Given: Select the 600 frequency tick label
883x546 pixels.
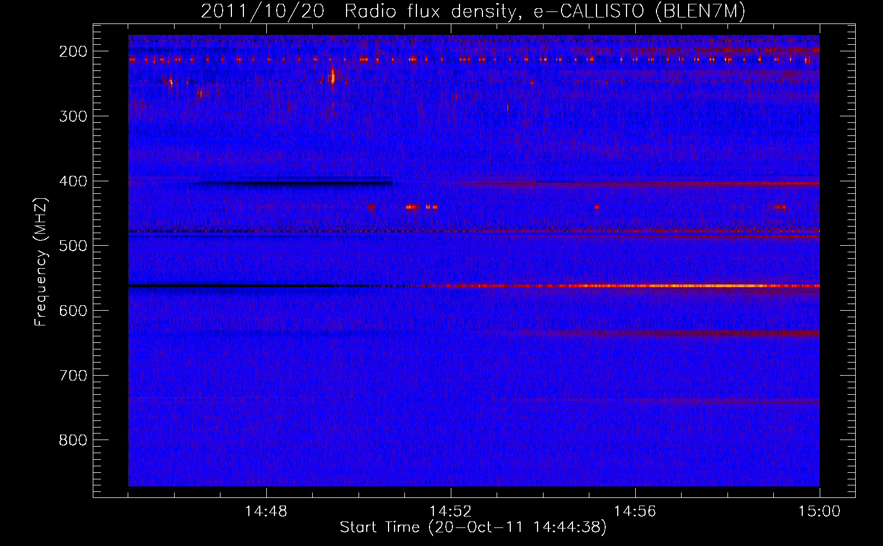Looking at the screenshot, I should coord(73,311).
